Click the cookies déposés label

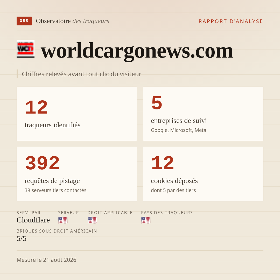click(174, 181)
